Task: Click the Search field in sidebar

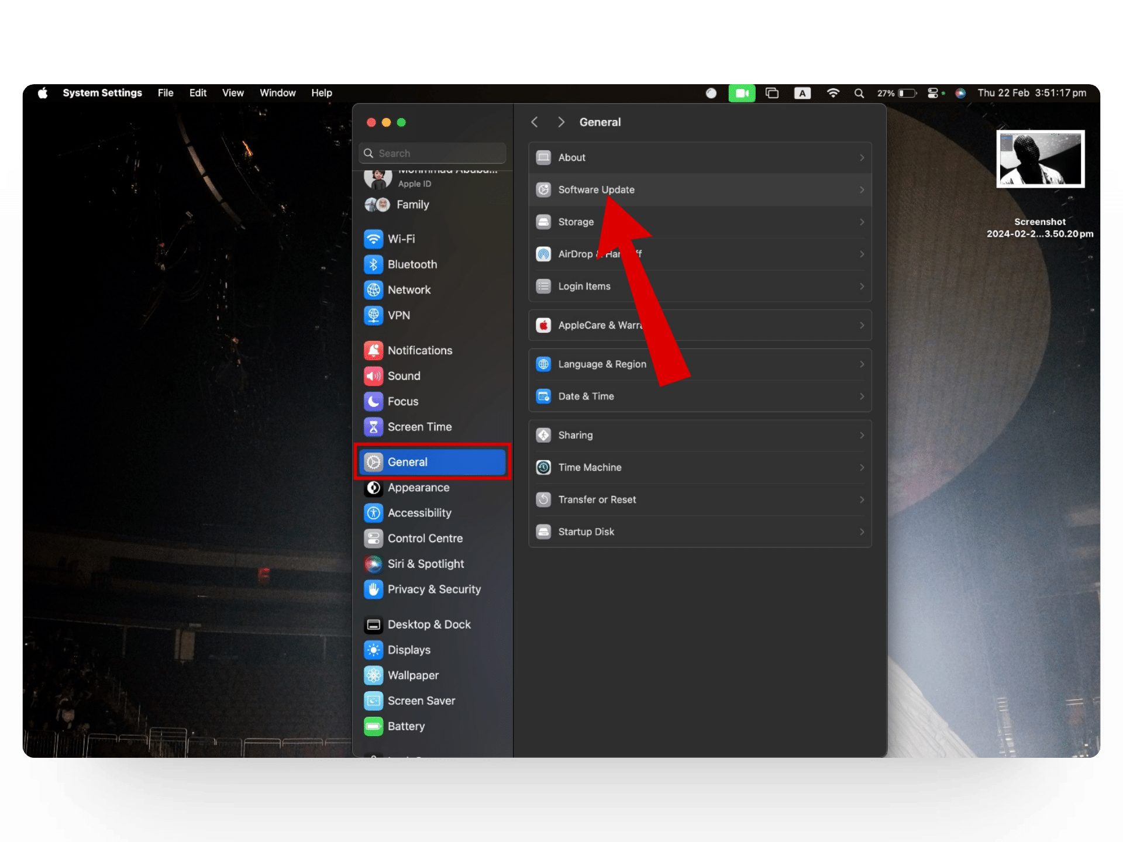Action: click(433, 153)
